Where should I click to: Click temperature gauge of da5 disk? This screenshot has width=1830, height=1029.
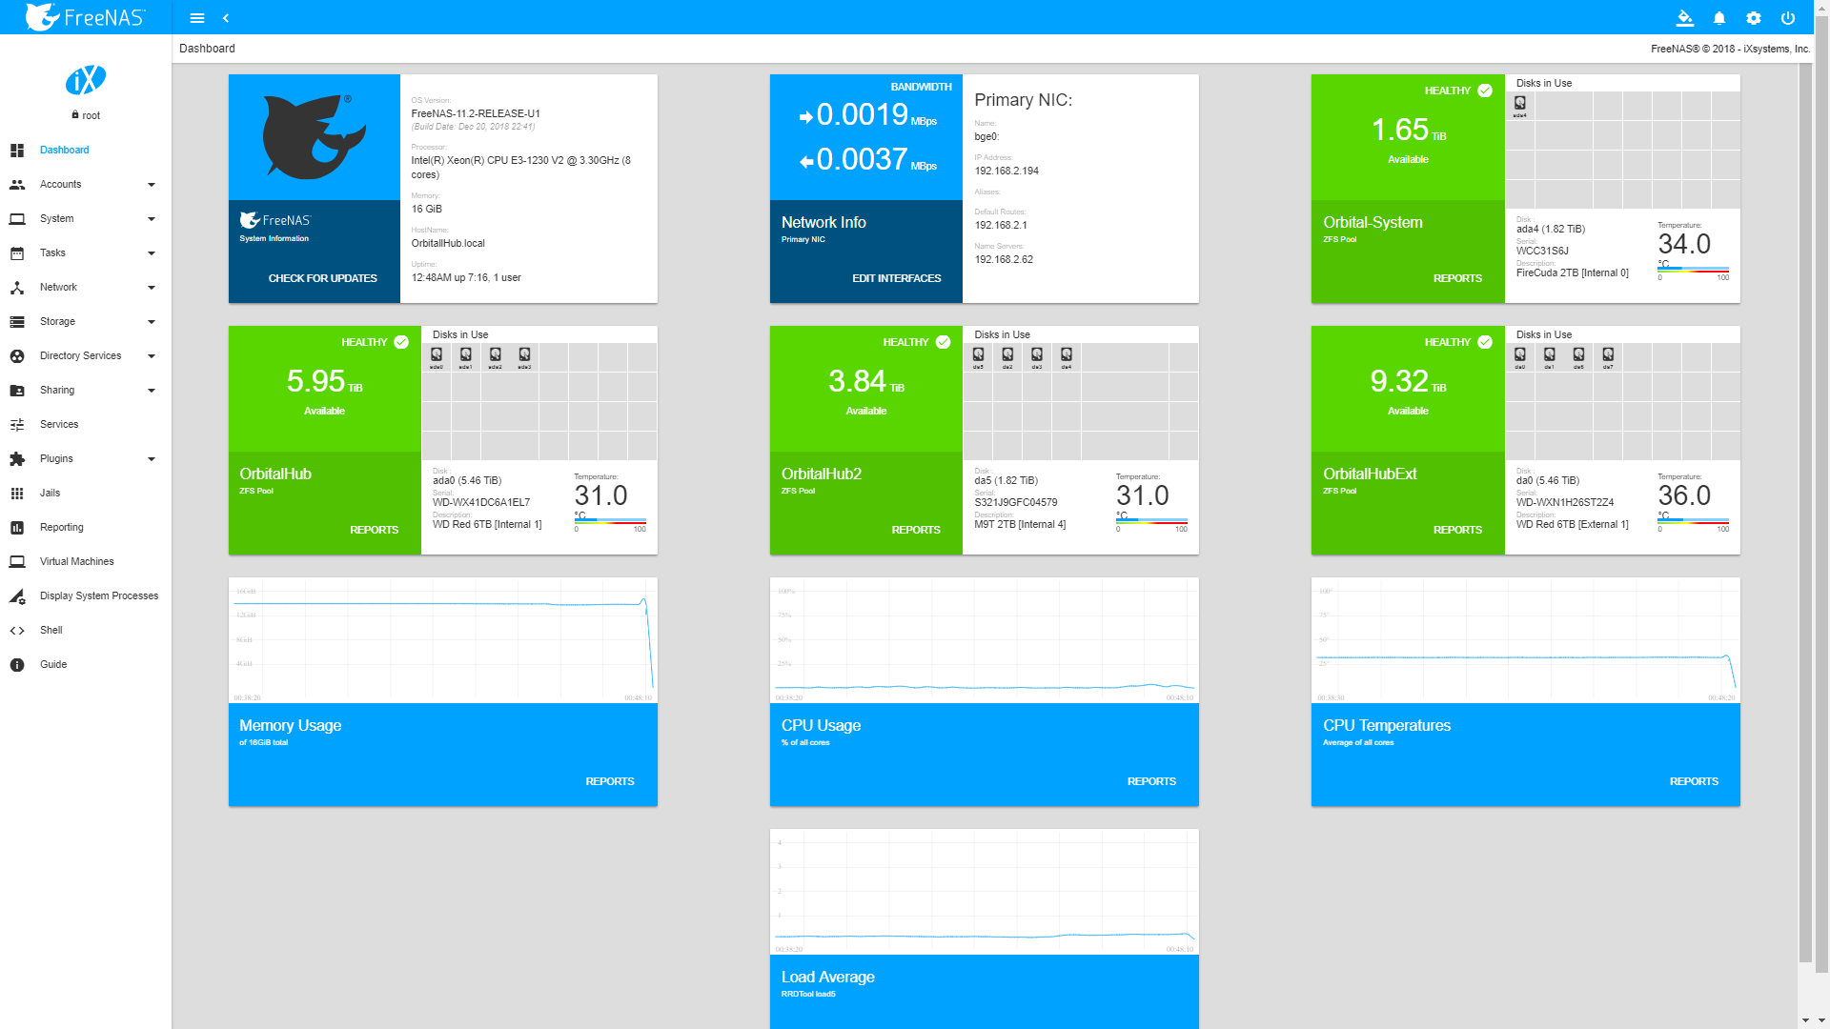(x=1151, y=522)
